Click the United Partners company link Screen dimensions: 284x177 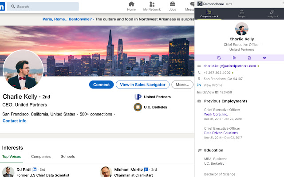coord(157,97)
